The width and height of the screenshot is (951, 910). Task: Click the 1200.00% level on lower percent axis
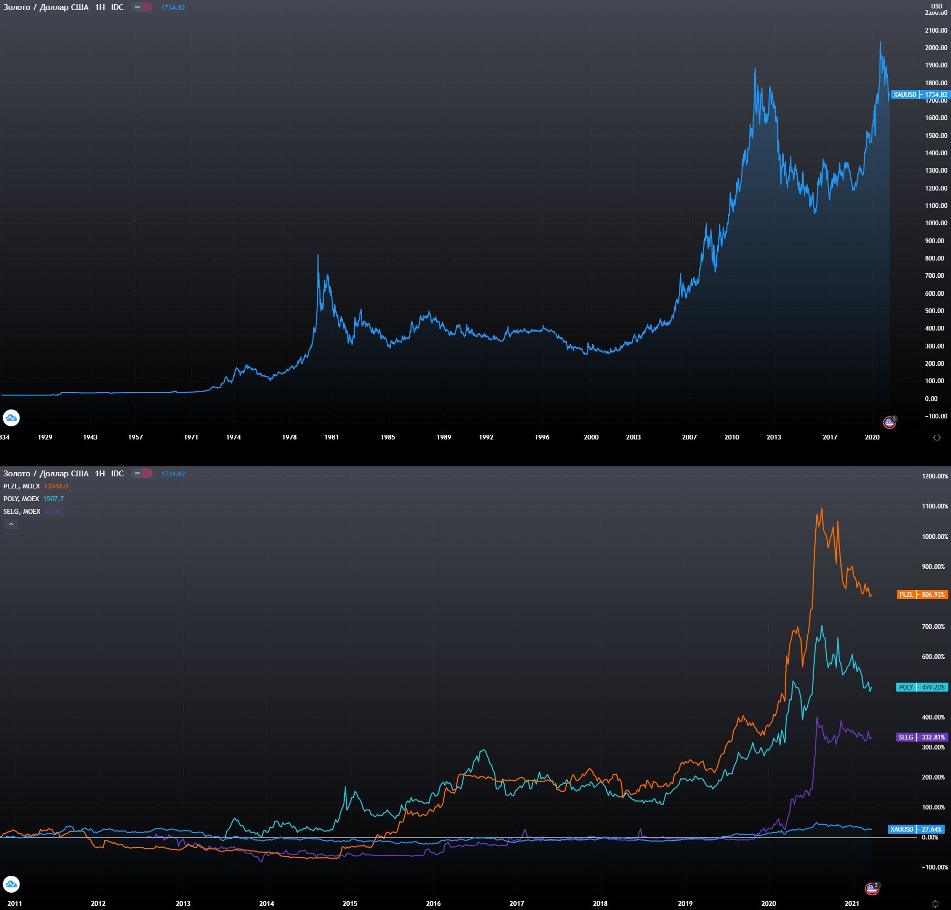pos(935,476)
